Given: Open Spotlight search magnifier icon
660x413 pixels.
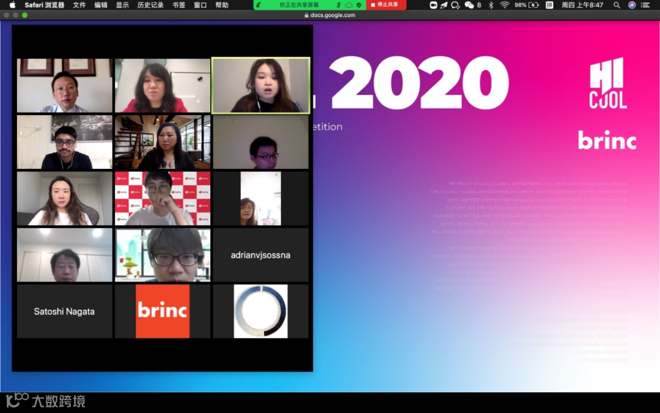Looking at the screenshot, I should [617, 5].
